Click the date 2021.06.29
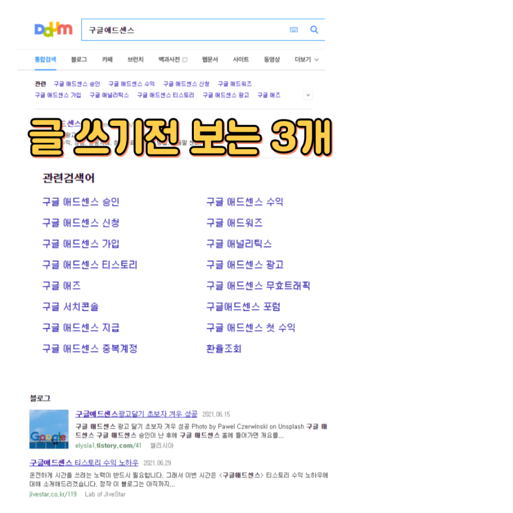The width and height of the screenshot is (513, 513). [x=157, y=463]
